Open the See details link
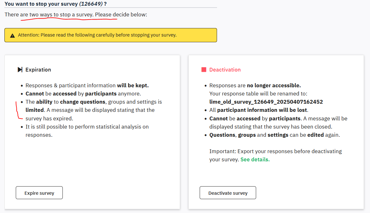 coord(255,159)
